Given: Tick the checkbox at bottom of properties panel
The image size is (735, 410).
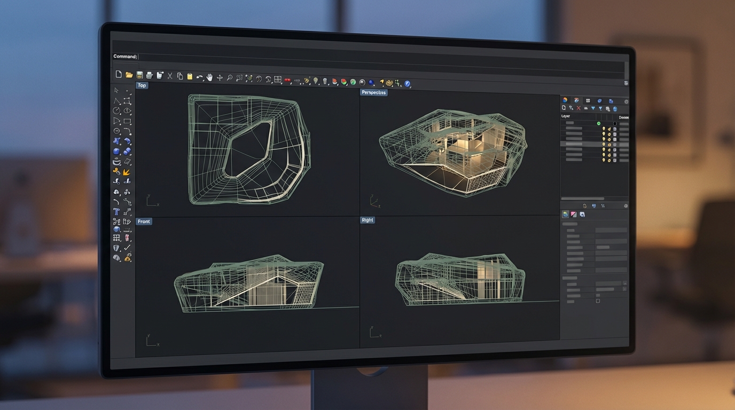Looking at the screenshot, I should [x=598, y=301].
